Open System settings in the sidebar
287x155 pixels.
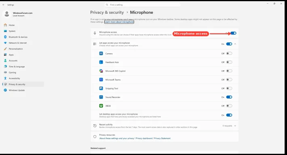click(23, 31)
